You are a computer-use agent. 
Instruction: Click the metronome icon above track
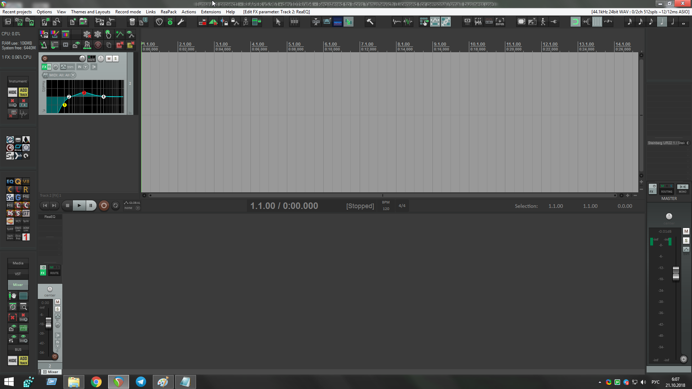(x=44, y=45)
